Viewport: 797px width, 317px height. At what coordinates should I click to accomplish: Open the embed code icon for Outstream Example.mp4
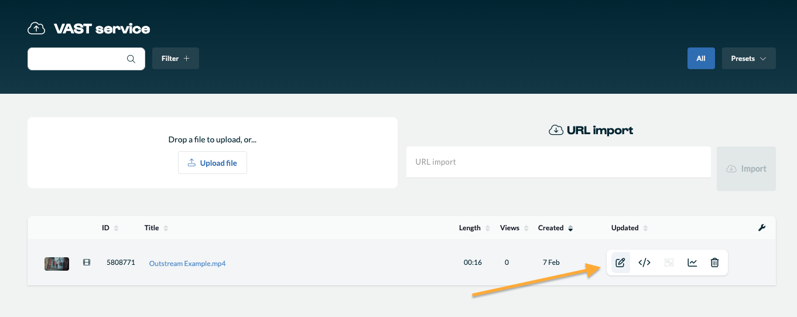644,263
